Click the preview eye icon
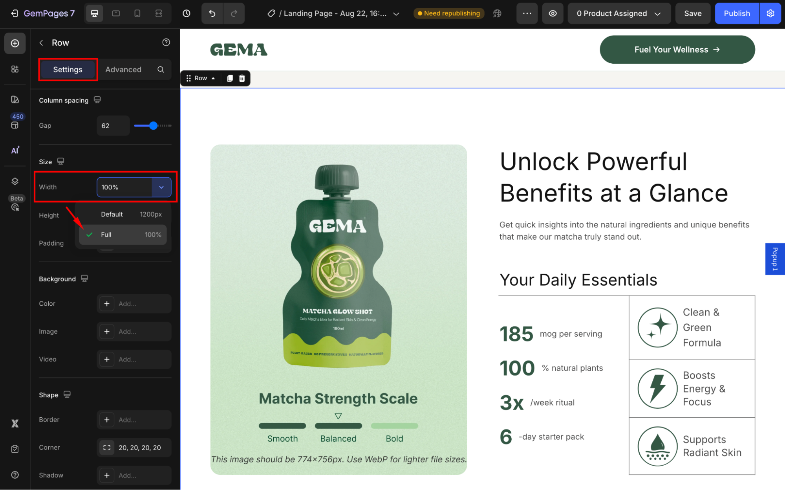 coord(553,13)
